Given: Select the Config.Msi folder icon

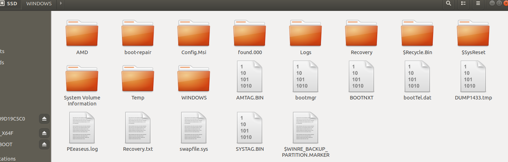Looking at the screenshot, I should [x=194, y=33].
